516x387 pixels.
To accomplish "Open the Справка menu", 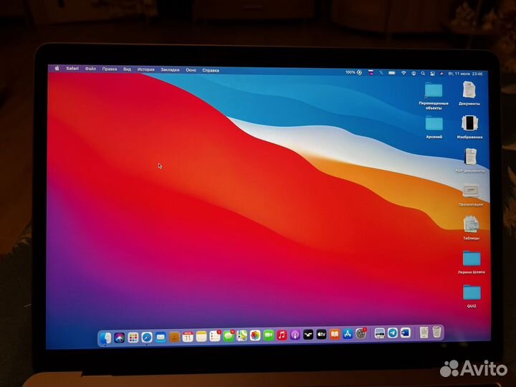I will click(211, 70).
